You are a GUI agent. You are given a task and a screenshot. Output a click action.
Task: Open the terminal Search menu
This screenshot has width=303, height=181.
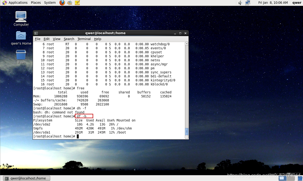(69, 39)
